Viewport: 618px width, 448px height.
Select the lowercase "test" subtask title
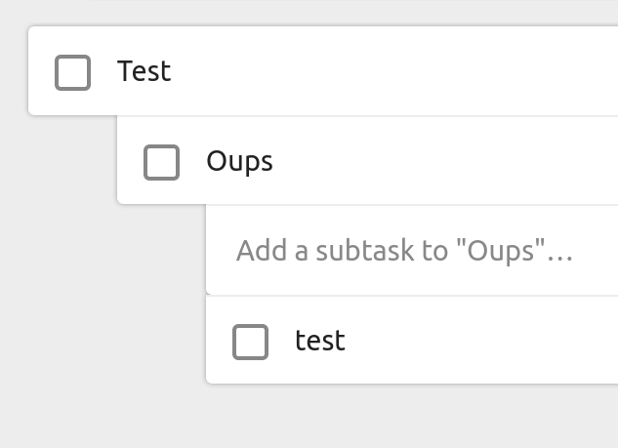320,341
